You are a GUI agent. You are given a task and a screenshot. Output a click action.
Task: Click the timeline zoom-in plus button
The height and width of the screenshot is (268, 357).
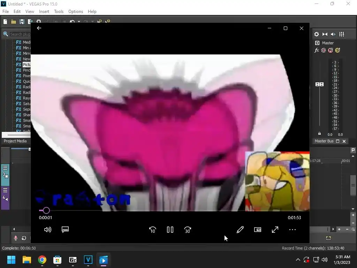pos(339,229)
